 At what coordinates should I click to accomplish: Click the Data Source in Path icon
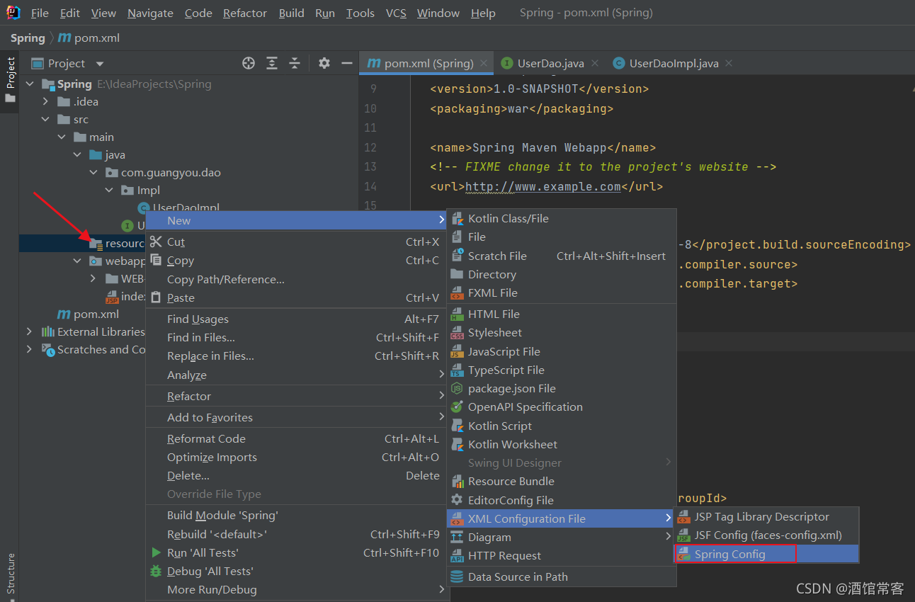click(x=457, y=577)
